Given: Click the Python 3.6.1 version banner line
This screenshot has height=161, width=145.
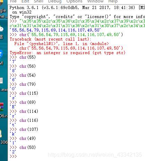Looking at the screenshot, I should click(77, 8).
